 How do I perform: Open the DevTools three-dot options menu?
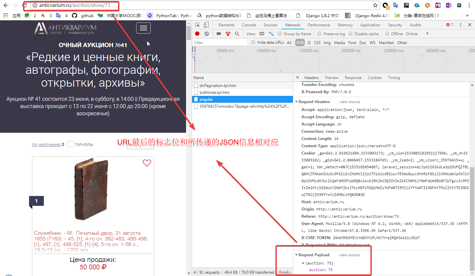(x=461, y=25)
